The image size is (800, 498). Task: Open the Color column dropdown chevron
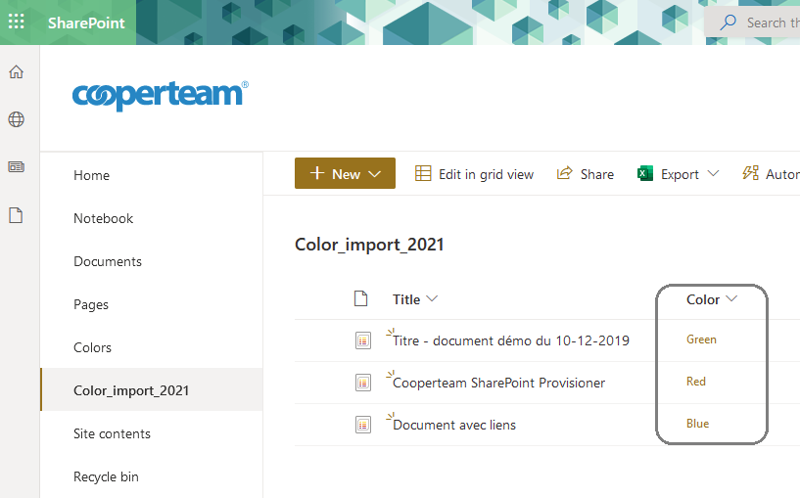(x=731, y=298)
